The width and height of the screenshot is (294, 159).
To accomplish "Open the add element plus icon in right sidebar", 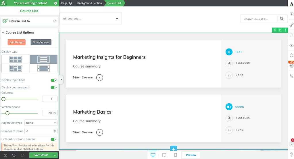I will pyautogui.click(x=291, y=14).
